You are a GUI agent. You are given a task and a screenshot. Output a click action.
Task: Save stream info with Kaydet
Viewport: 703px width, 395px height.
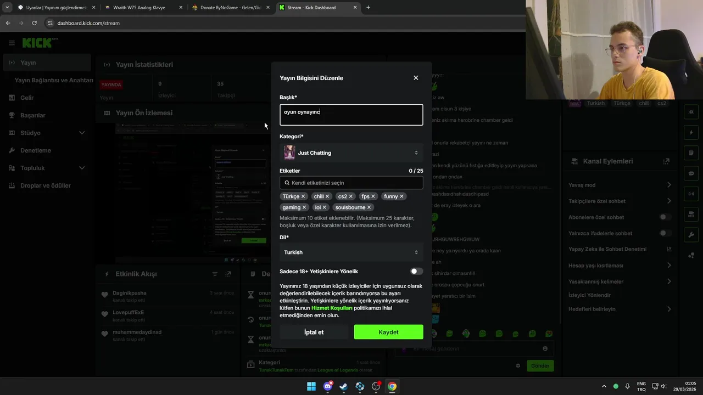tap(388, 332)
